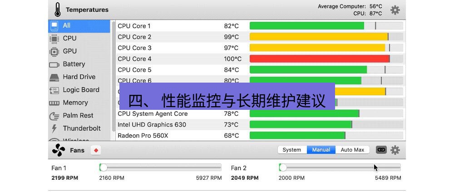454x192 pixels.
Task: Select the Manual fan mode
Action: (x=321, y=150)
